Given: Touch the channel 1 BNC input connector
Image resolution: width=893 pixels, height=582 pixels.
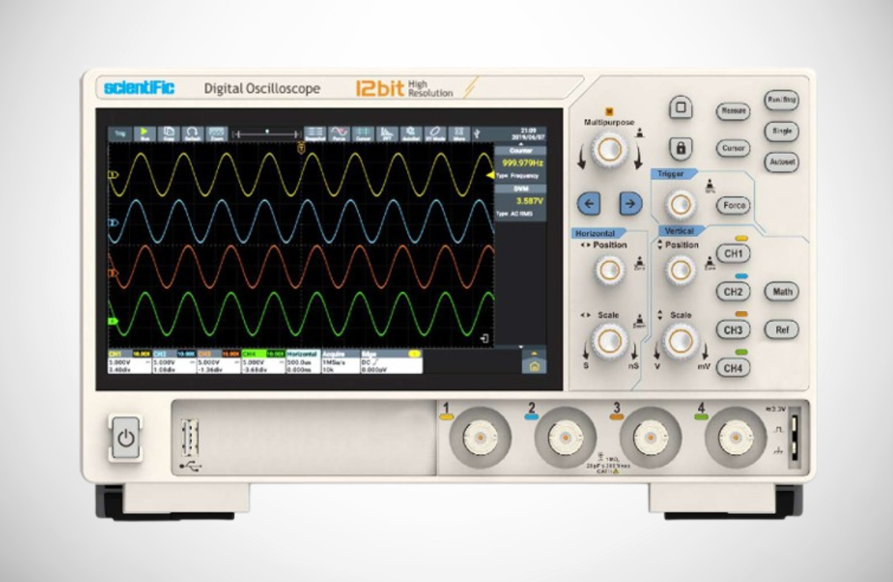Looking at the screenshot, I should click(x=480, y=439).
